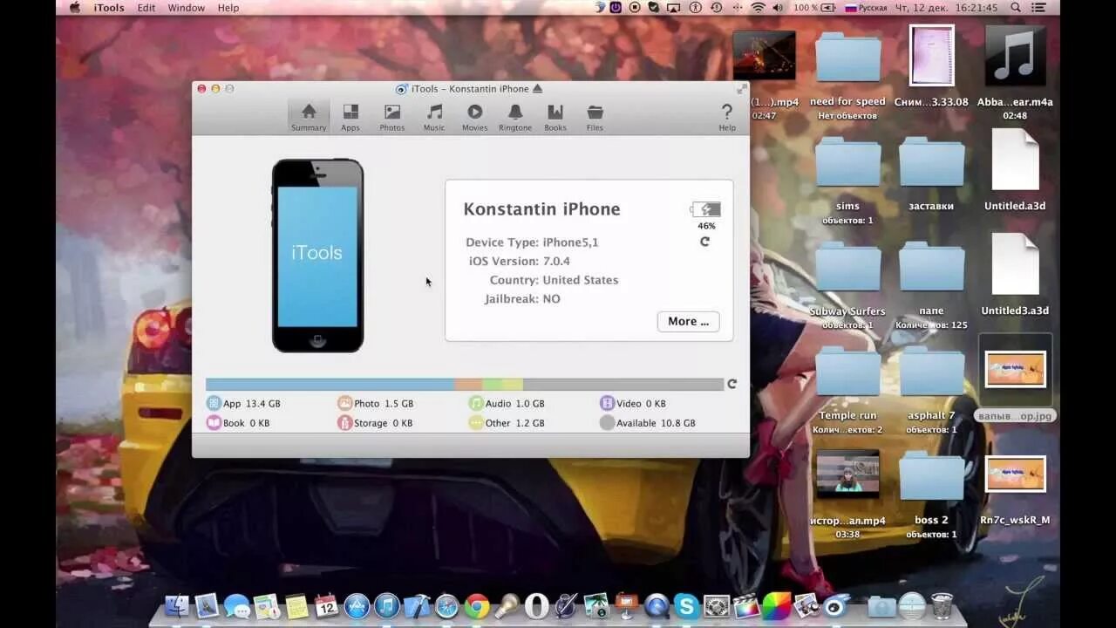Refresh the battery status icon
Image resolution: width=1116 pixels, height=628 pixels.
[x=704, y=242]
